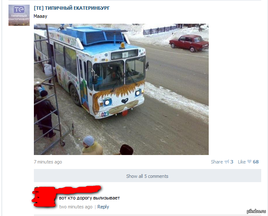Reply to the comment
268x216 pixels.
point(103,207)
